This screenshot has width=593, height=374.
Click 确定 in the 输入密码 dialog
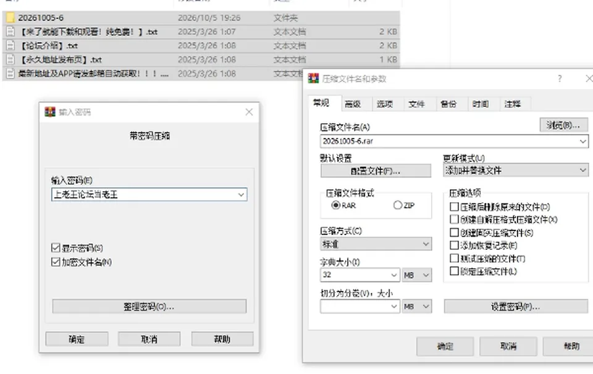coord(77,339)
